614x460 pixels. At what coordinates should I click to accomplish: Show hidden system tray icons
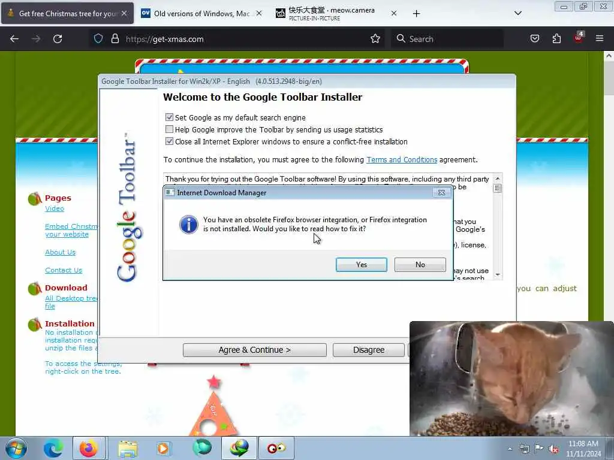pyautogui.click(x=510, y=449)
